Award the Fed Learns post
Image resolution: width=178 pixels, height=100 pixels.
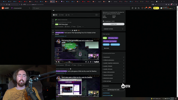(68, 65)
